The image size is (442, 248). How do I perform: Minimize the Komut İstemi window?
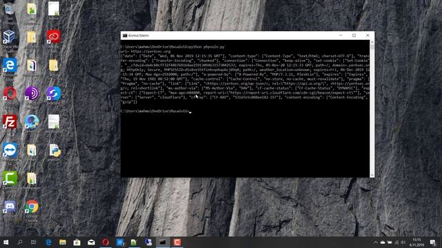coord(340,35)
